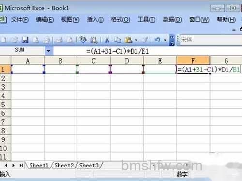Select column A header
Screen dimensions: 242x181
[28, 61]
